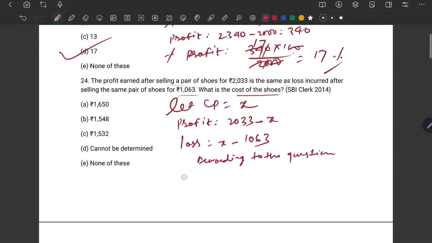Undo the last stroke
The width and height of the screenshot is (432, 243).
[23, 18]
